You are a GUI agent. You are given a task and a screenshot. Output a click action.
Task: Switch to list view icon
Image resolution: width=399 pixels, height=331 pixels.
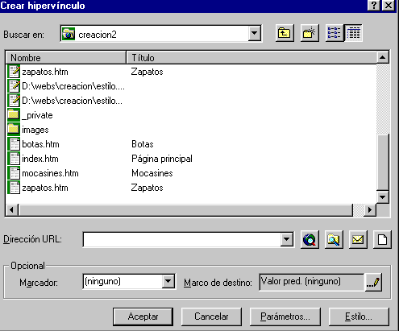(x=335, y=33)
